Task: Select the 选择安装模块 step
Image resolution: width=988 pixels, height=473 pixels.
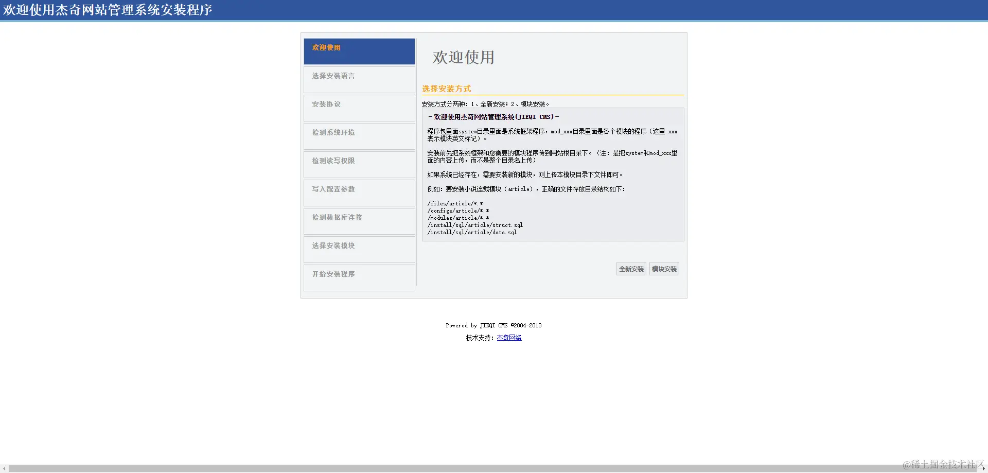Action: [359, 250]
